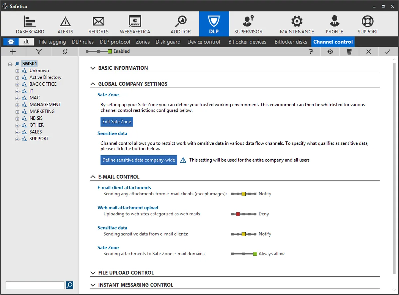The width and height of the screenshot is (399, 295).
Task: Open the Bitlocker devices tab
Action: pos(247,42)
